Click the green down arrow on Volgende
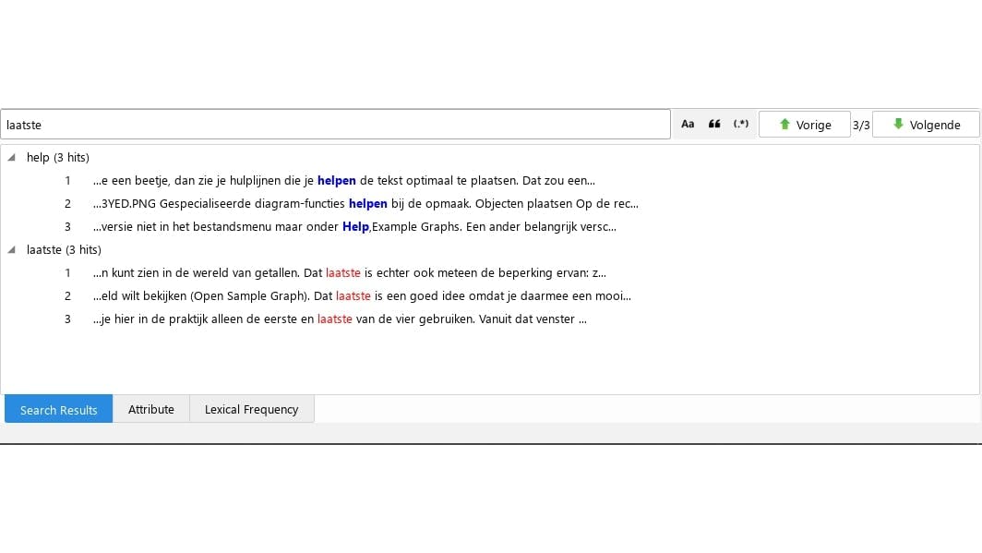 pos(898,124)
